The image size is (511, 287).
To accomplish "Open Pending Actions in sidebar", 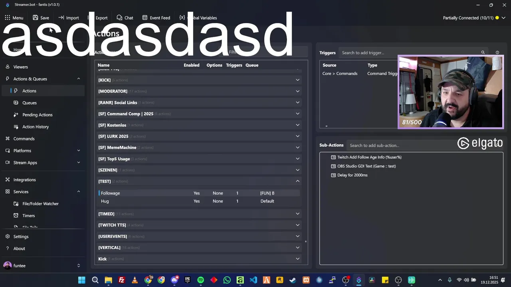I will (x=38, y=115).
